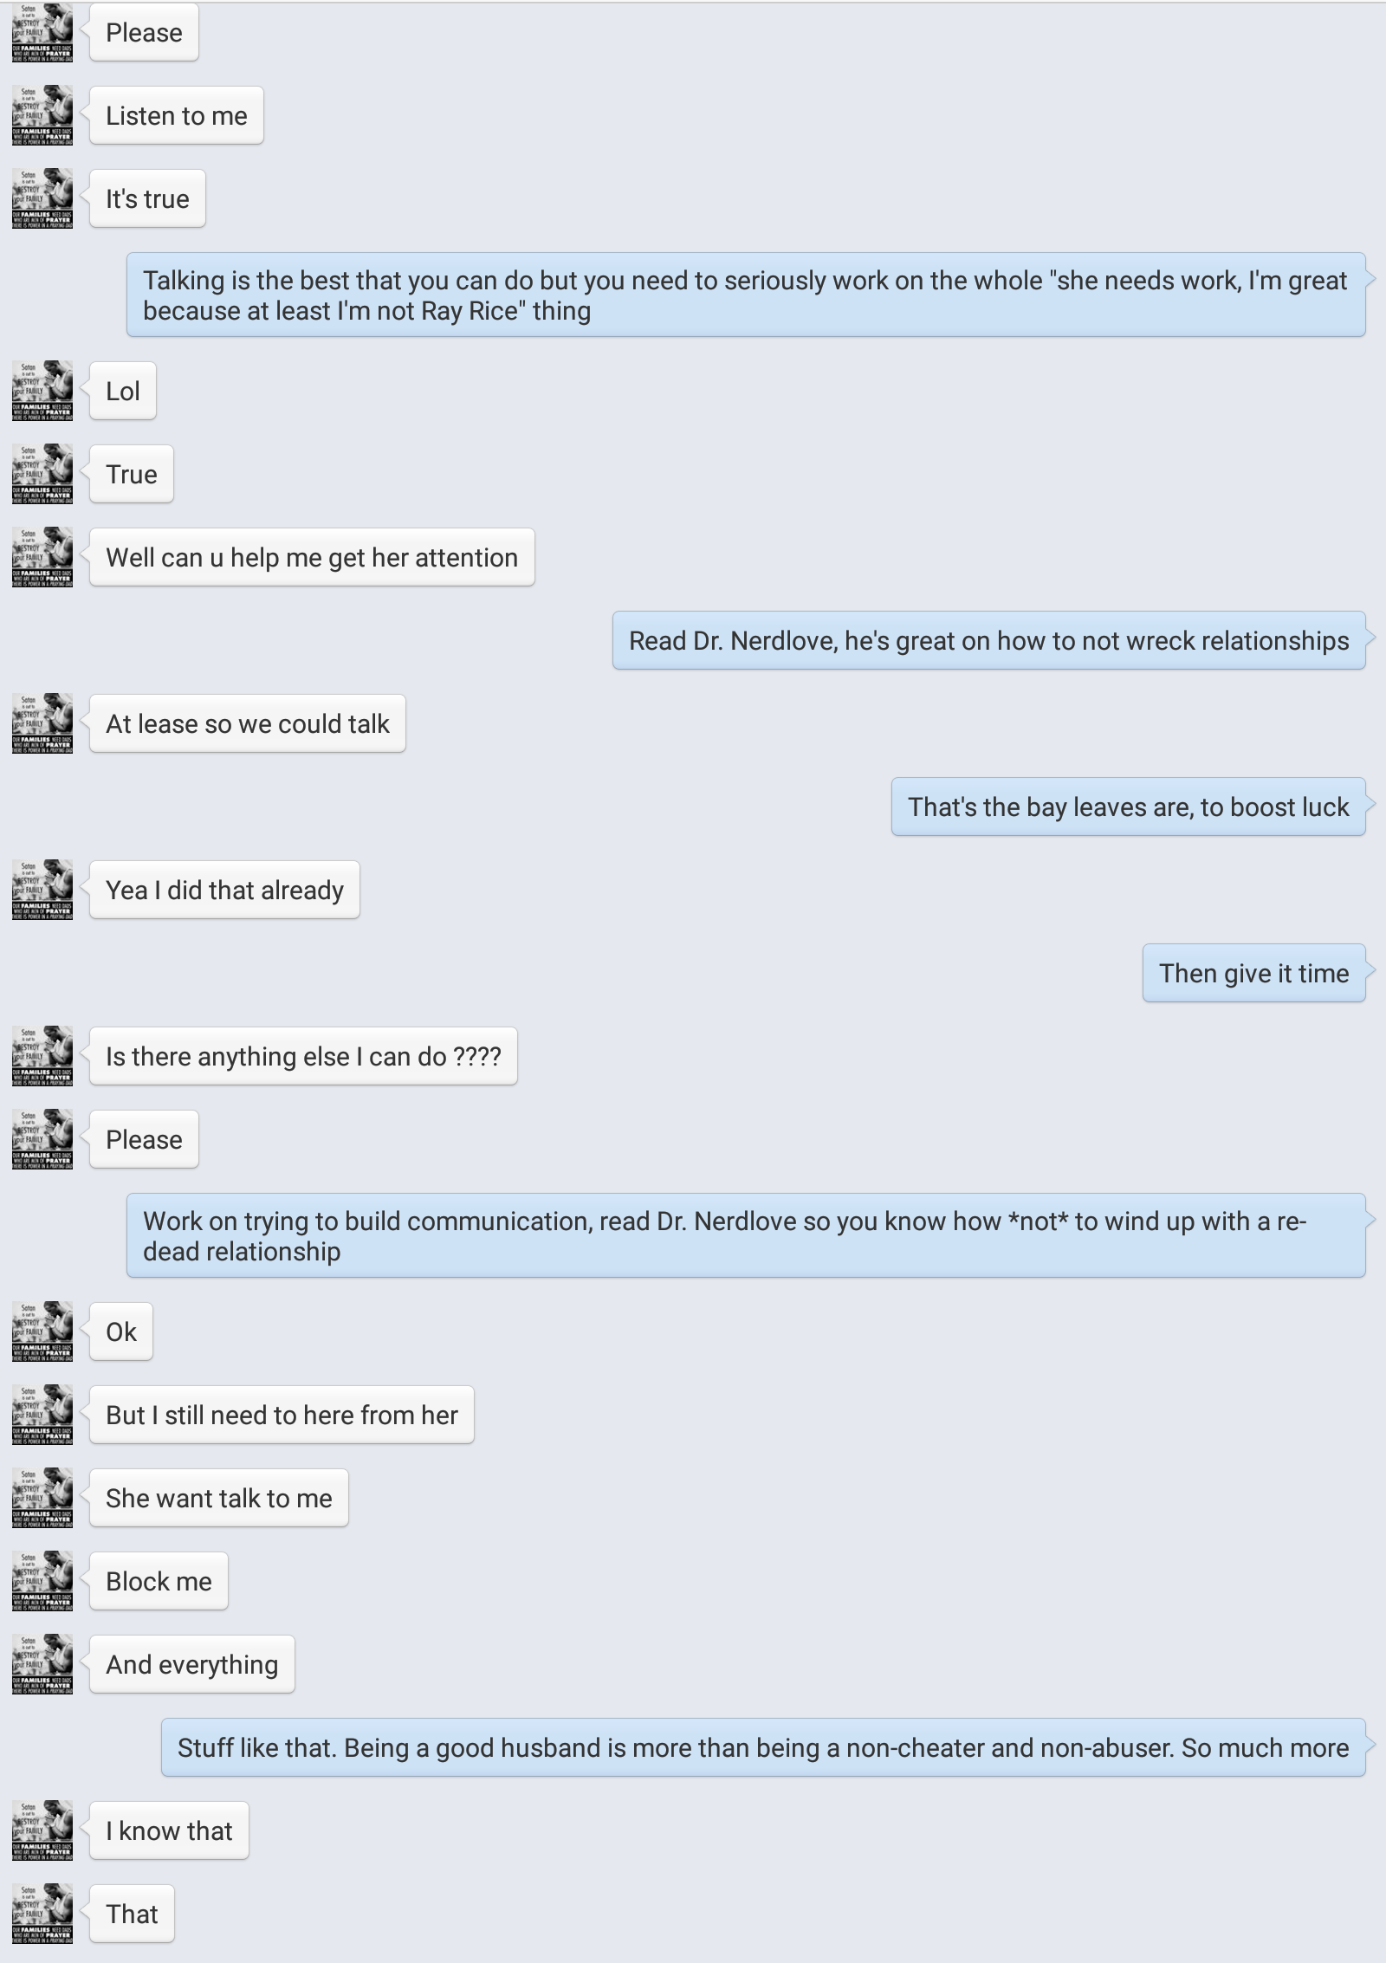Tap the avatar next to "Block me"
Viewport: 1386px width, 1963px height.
pos(42,1581)
